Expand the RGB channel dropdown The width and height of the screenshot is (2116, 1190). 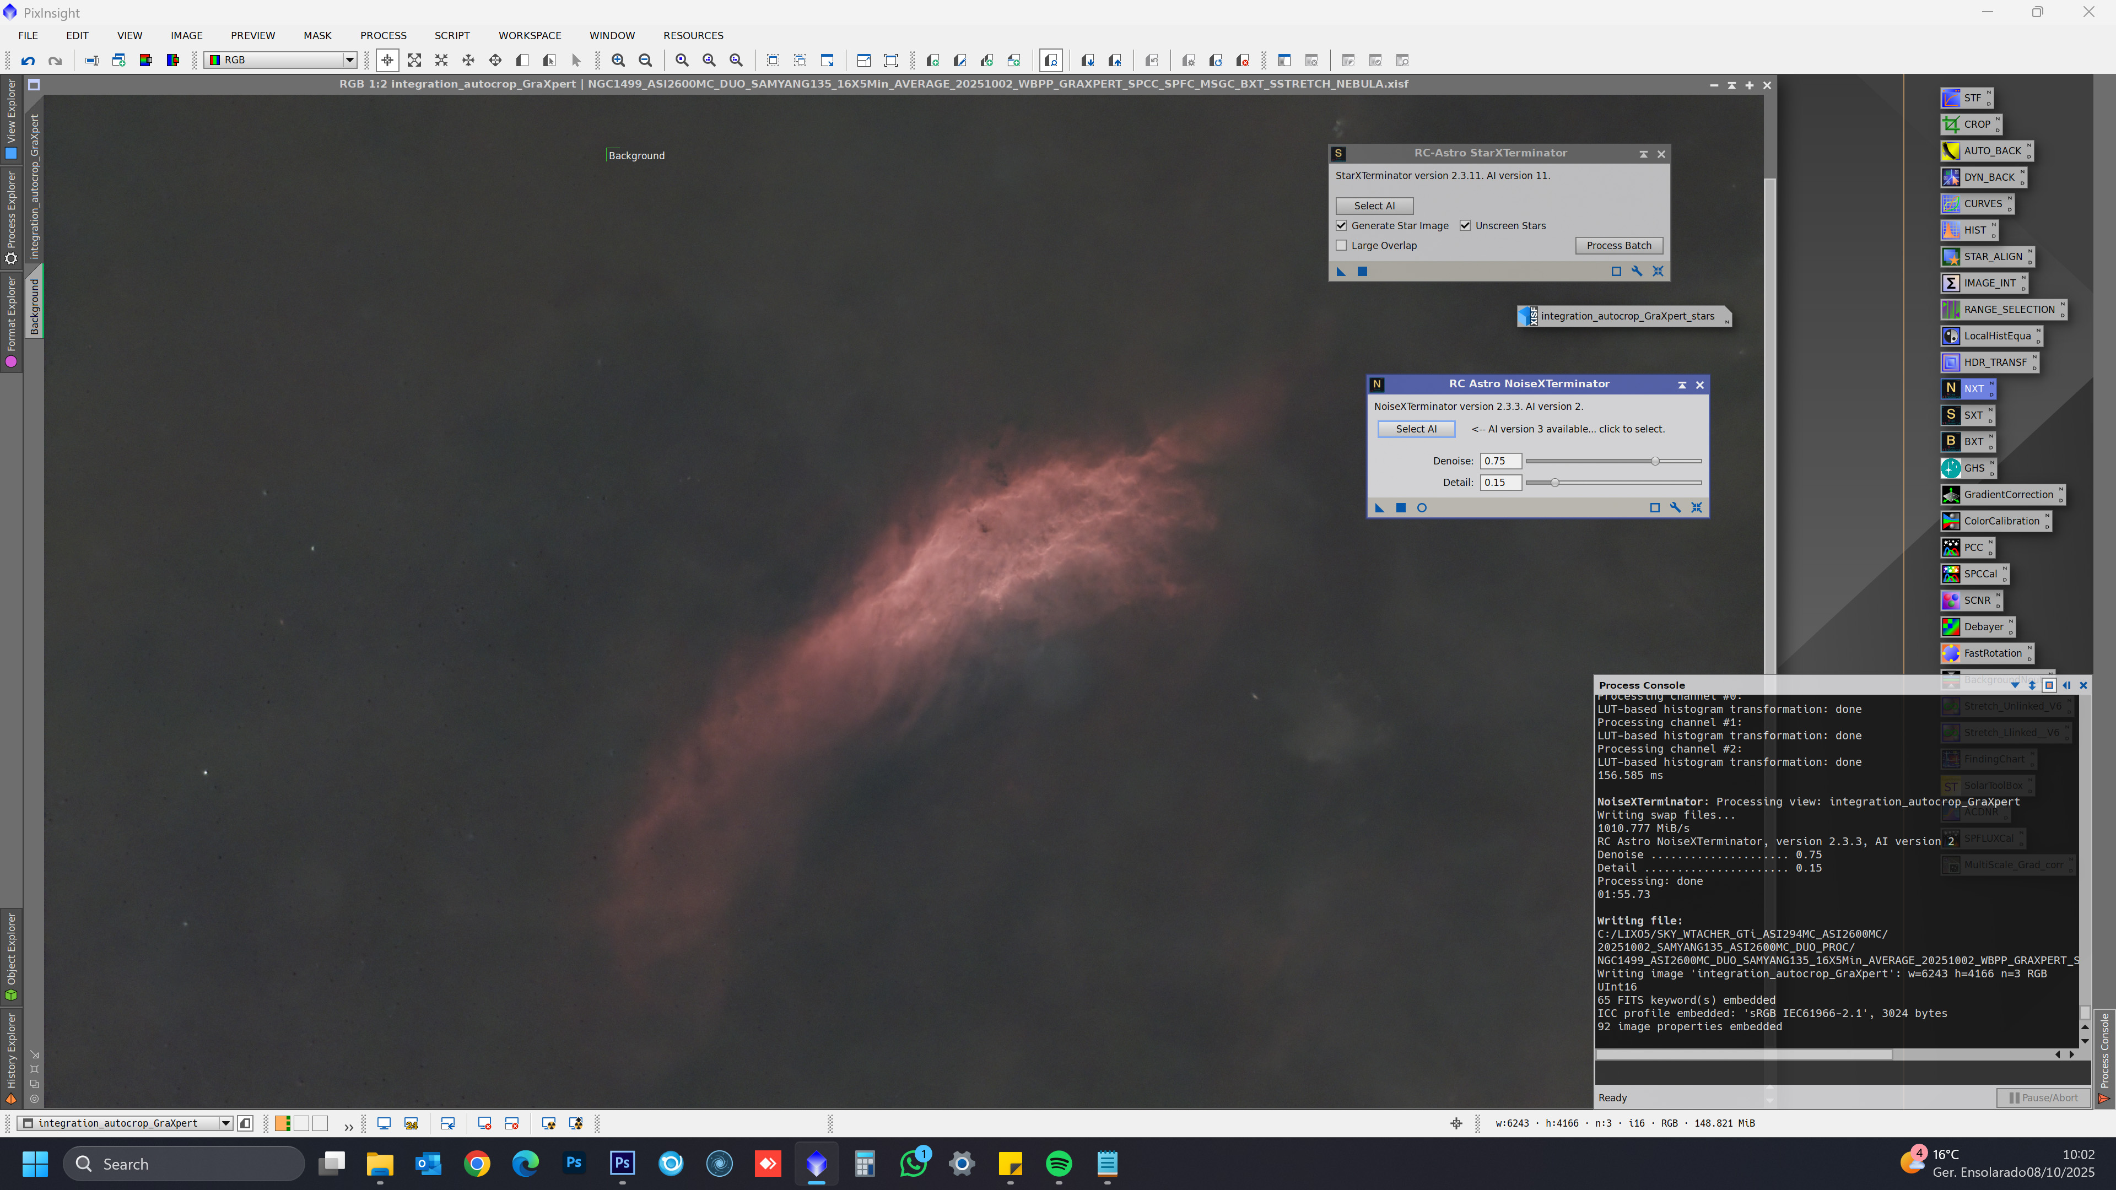(349, 60)
